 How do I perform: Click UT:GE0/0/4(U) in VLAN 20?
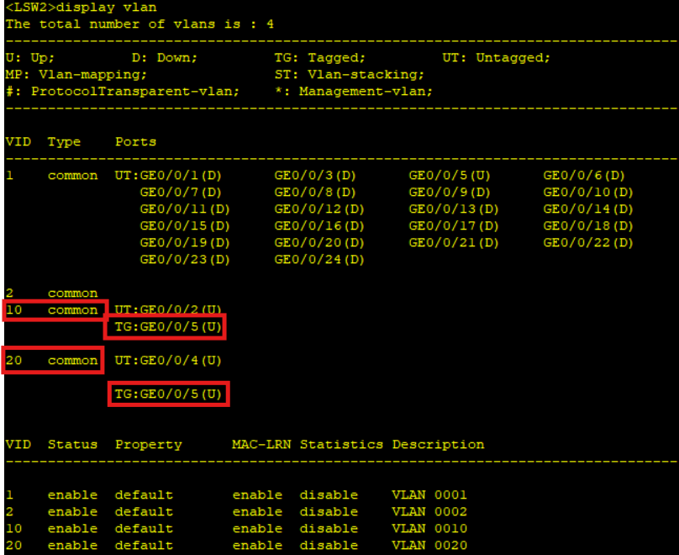click(x=168, y=361)
